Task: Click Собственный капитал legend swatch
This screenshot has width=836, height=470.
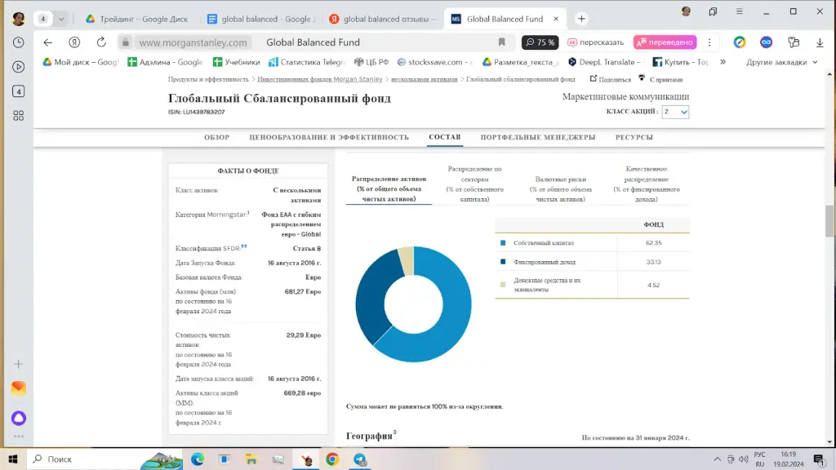Action: click(503, 243)
